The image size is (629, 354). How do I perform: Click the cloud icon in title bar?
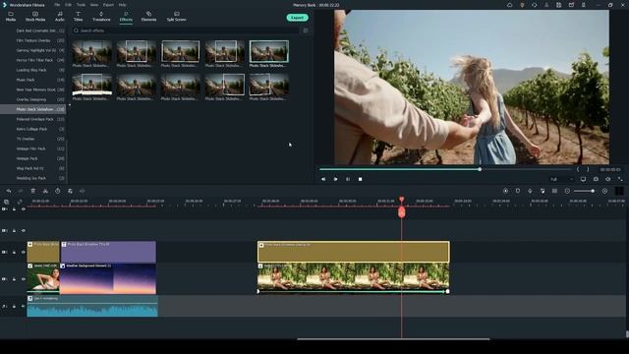click(509, 5)
